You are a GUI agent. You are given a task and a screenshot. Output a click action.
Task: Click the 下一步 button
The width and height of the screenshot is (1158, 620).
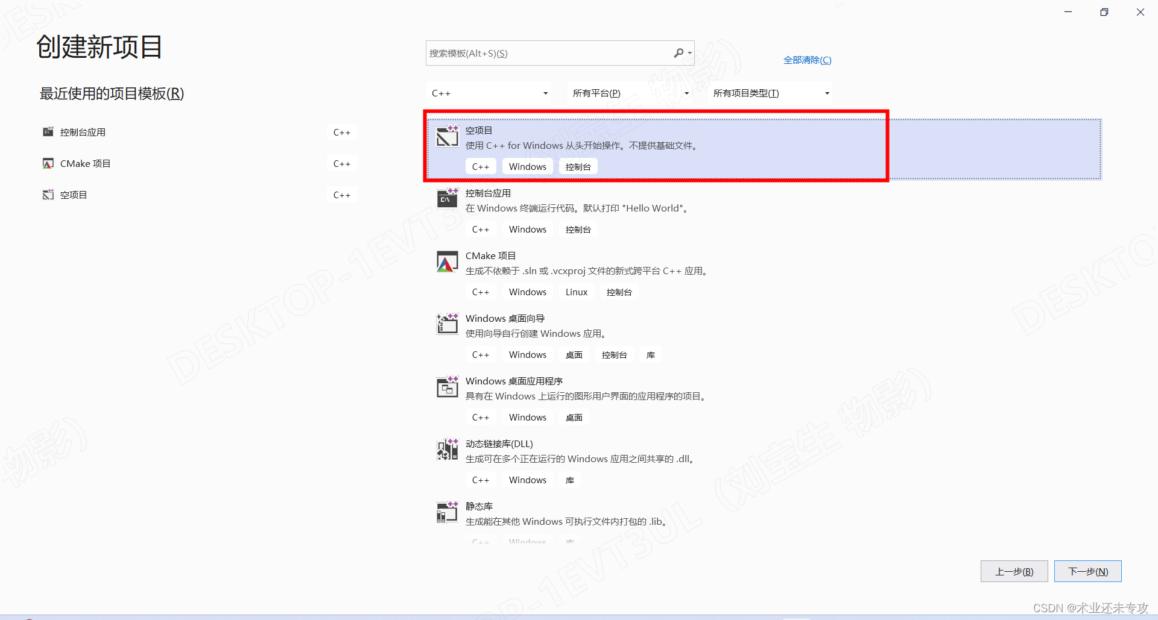(x=1087, y=571)
